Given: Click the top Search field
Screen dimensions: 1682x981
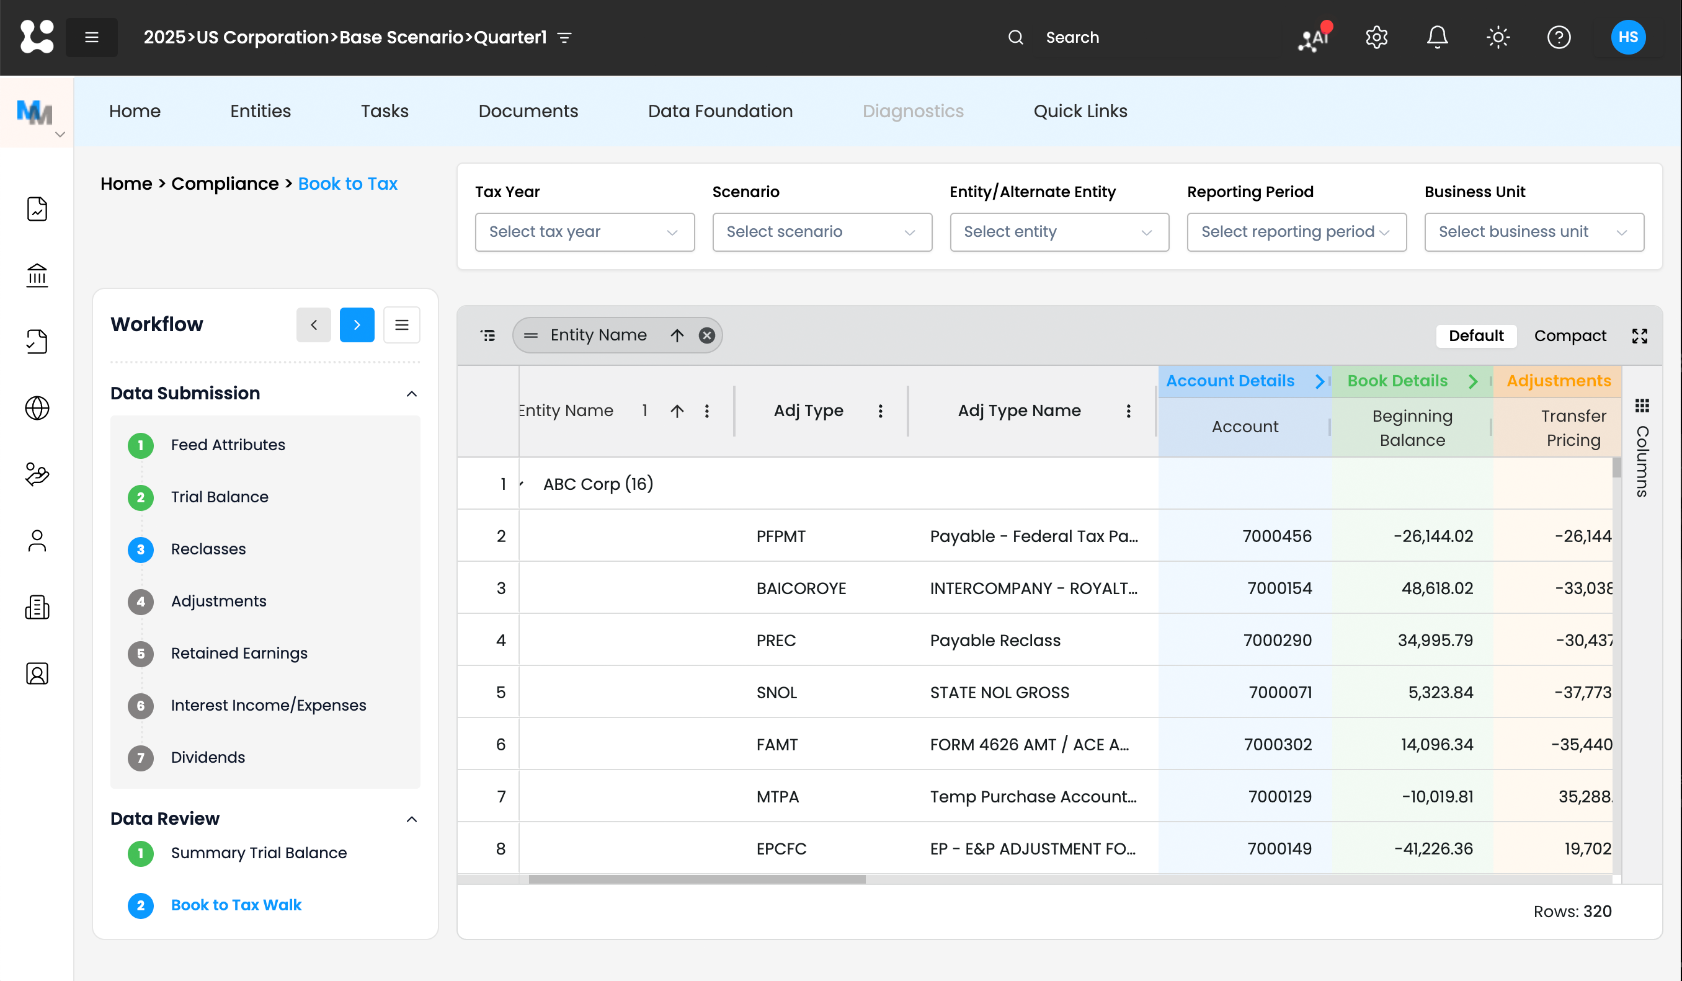Looking at the screenshot, I should (x=1071, y=37).
